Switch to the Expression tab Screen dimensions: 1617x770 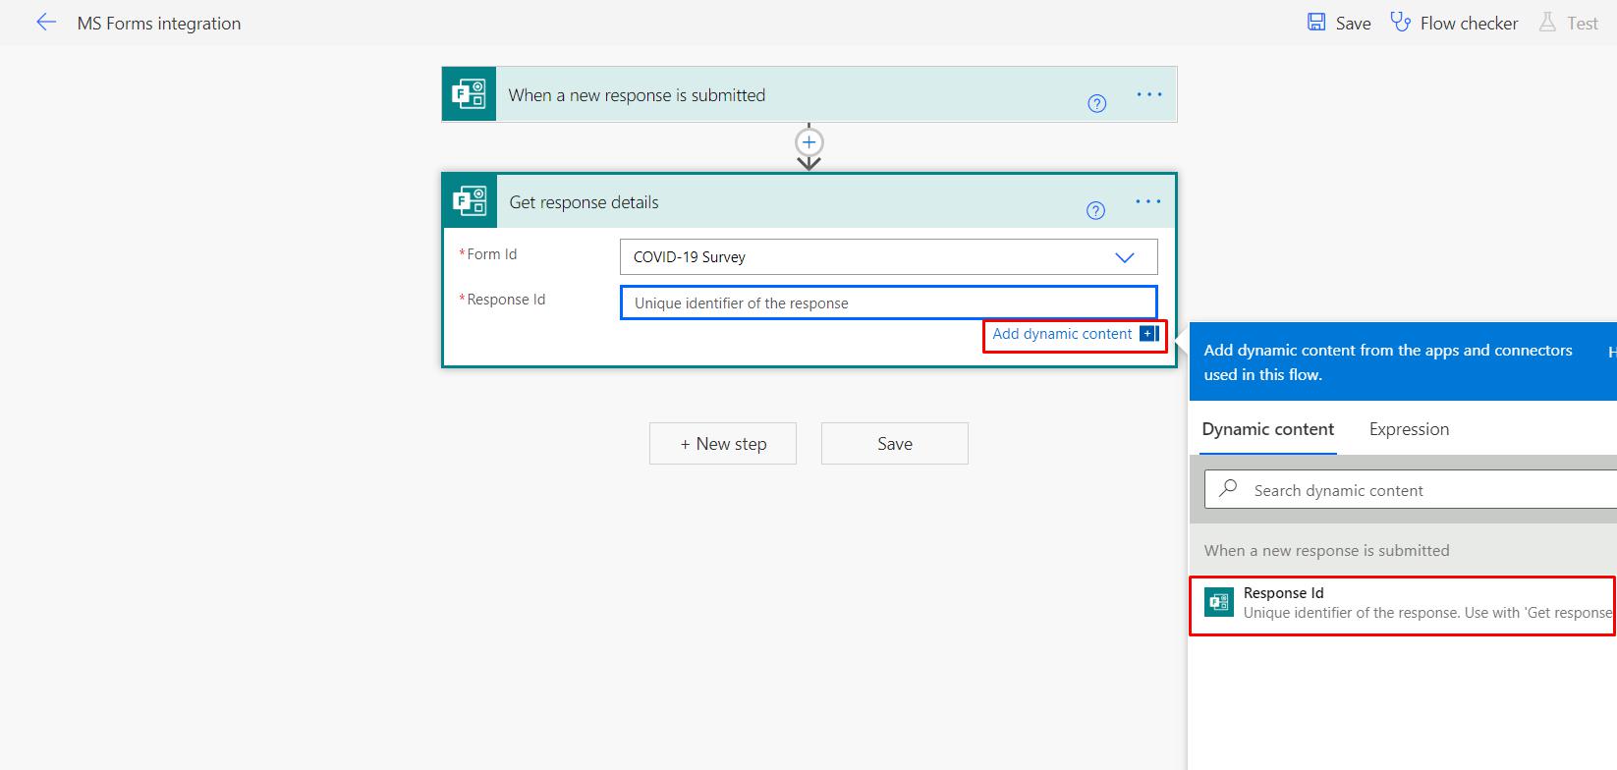(1409, 429)
